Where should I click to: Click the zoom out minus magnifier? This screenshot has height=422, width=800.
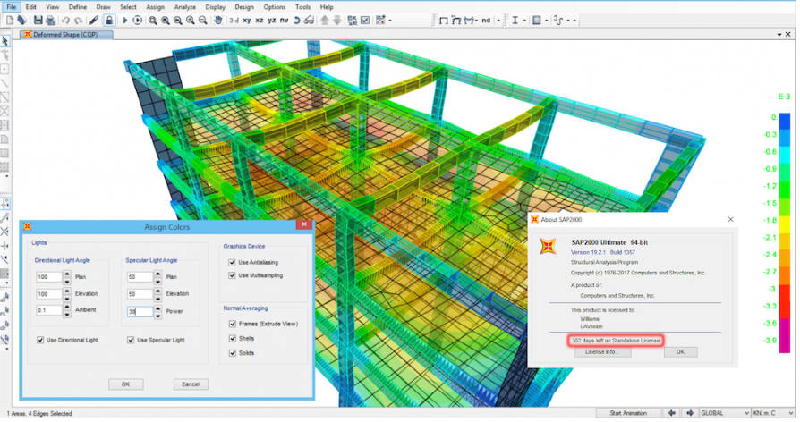click(202, 21)
